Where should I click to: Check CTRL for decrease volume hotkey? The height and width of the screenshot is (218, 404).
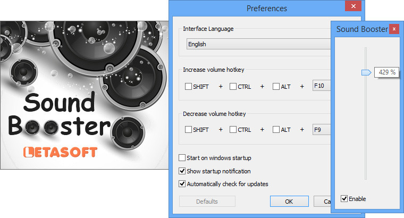coord(233,130)
